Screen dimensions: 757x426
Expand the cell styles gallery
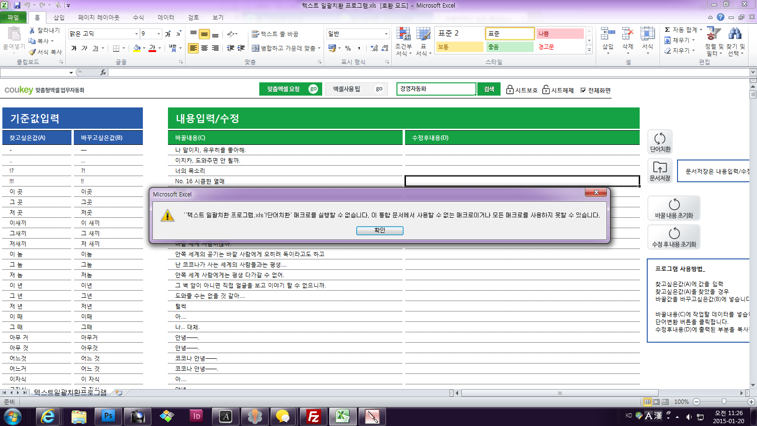589,50
